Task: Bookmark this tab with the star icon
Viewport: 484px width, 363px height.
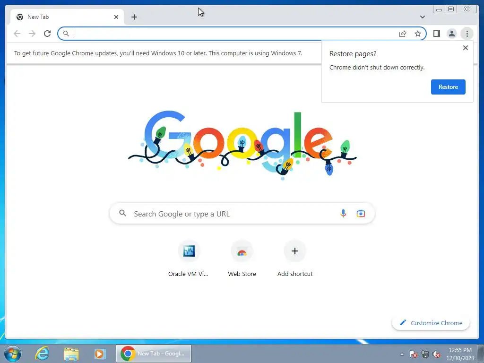Action: click(x=418, y=34)
